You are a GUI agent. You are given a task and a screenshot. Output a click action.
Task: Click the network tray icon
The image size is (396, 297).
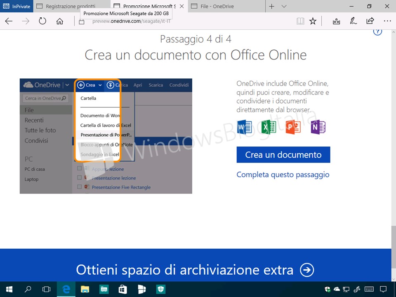(x=346, y=289)
